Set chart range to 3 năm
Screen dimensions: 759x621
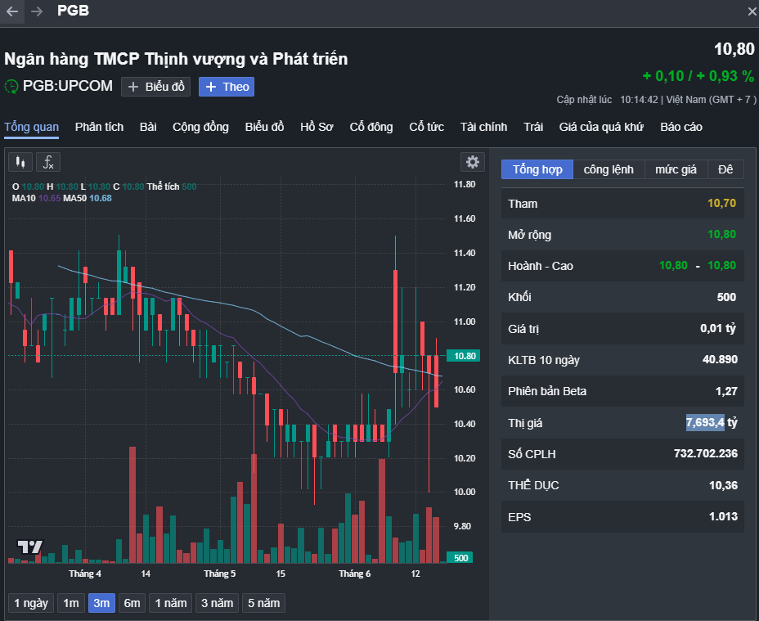click(217, 603)
